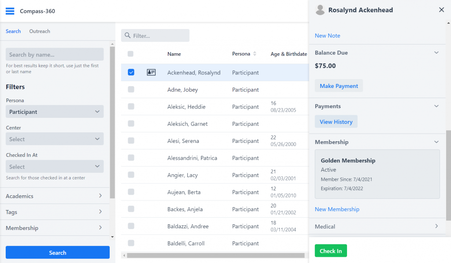The width and height of the screenshot is (451, 263).
Task: Select the Backes, Anjela checkbox
Action: click(131, 209)
